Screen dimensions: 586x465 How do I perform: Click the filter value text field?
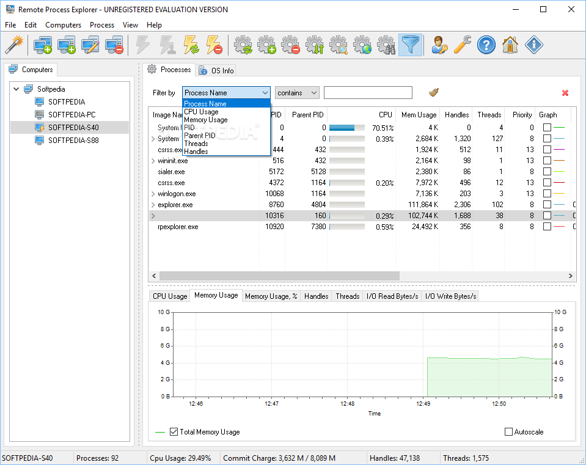click(x=368, y=93)
